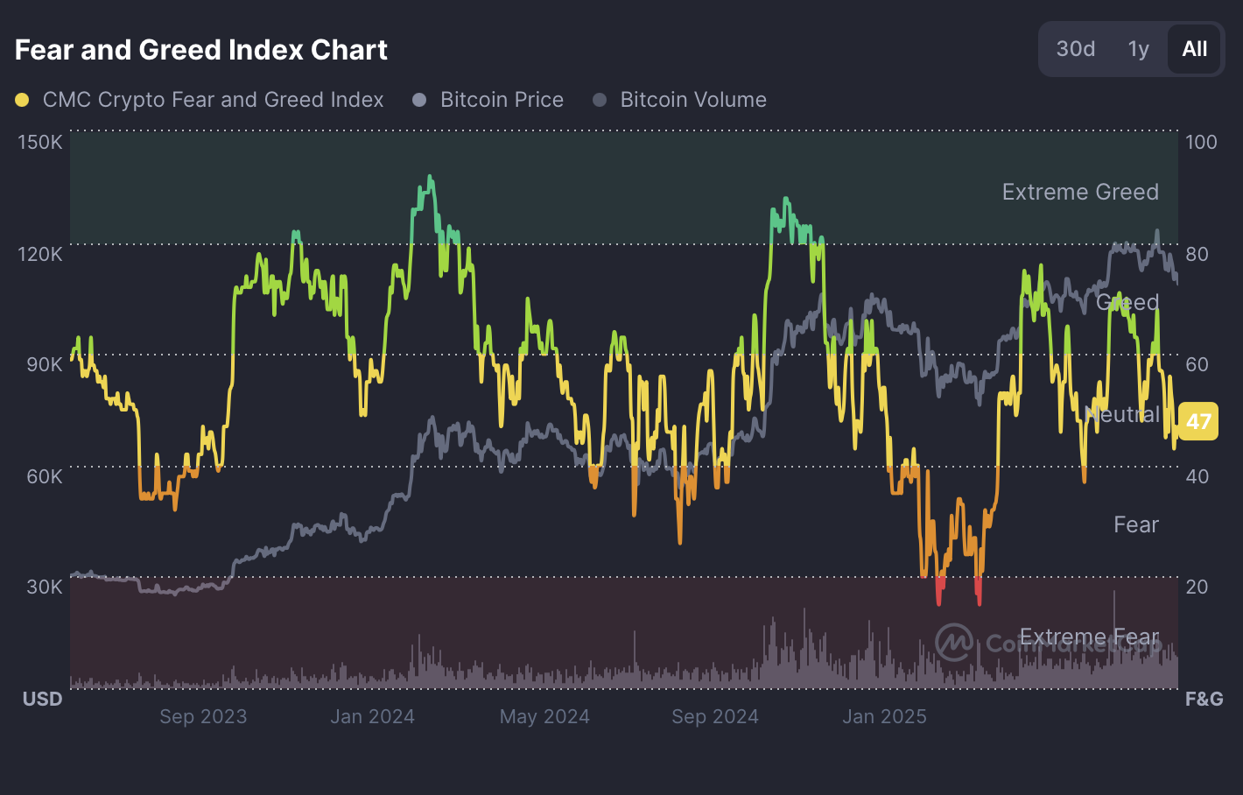The height and width of the screenshot is (795, 1243).
Task: Click the CoinMarketCap watermark logo
Action: [953, 643]
